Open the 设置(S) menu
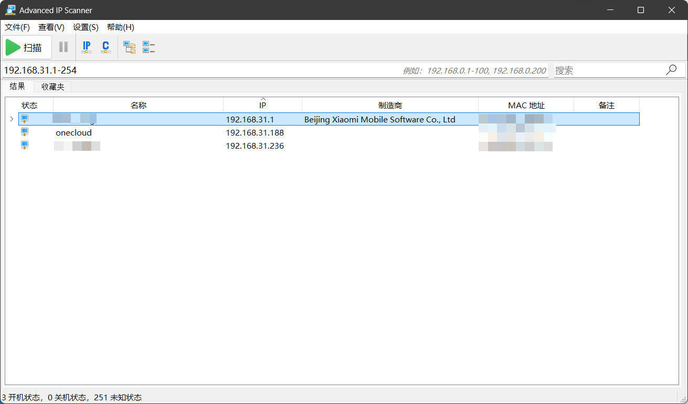The width and height of the screenshot is (688, 404). pyautogui.click(x=86, y=27)
